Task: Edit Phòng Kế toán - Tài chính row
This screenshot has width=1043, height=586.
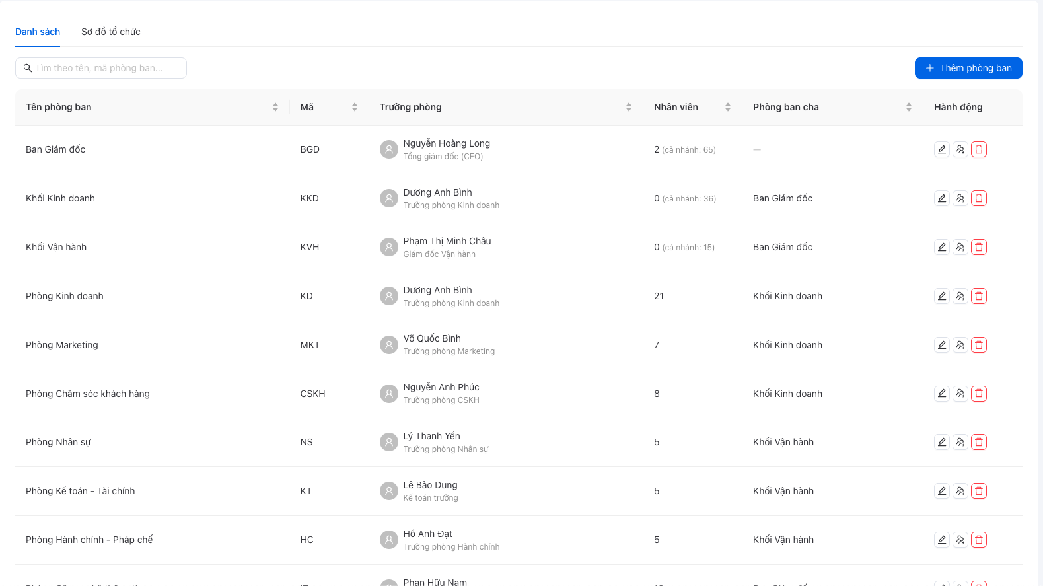Action: 942,491
